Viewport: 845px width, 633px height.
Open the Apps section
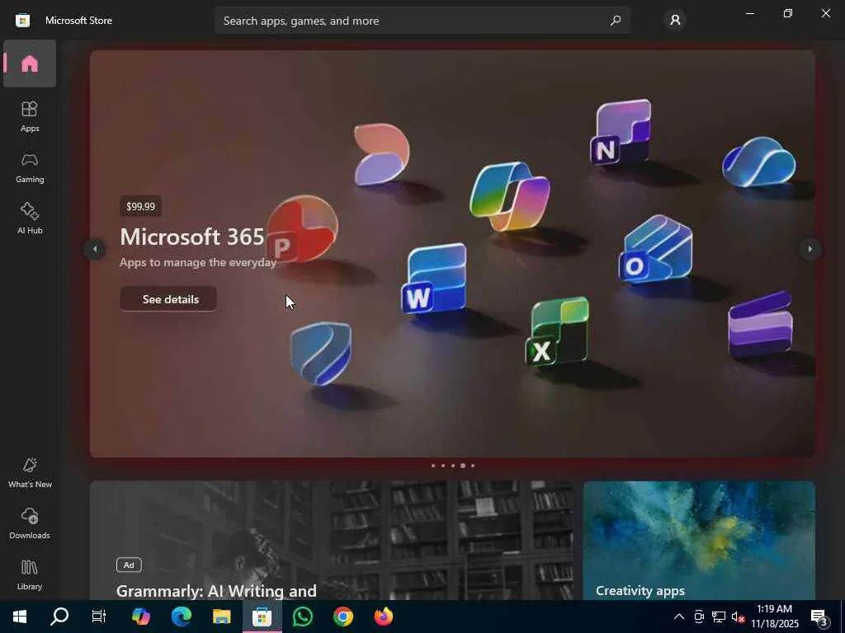coord(30,116)
